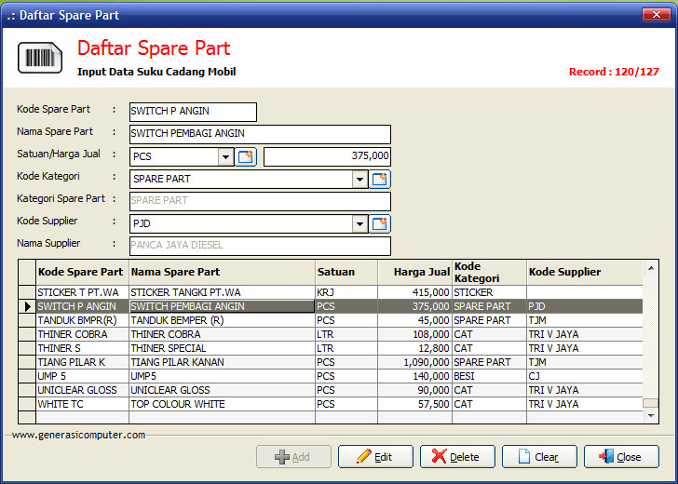The height and width of the screenshot is (484, 678).
Task: Expand the Kode Supplier PJD dropdown
Action: [x=359, y=223]
